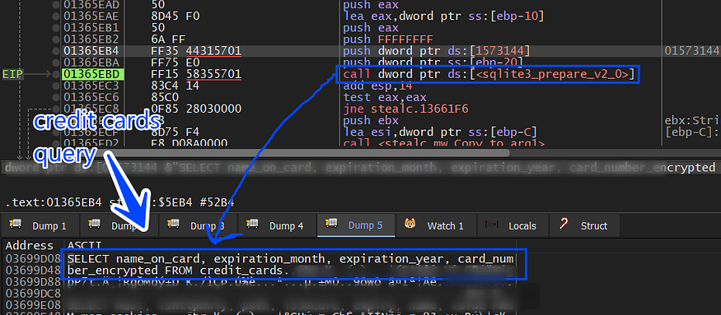Click opcode bytes FF35 44315701
The image size is (721, 315).
pyautogui.click(x=196, y=50)
